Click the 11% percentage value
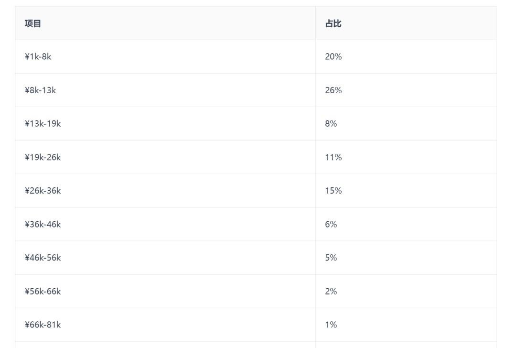This screenshot has height=348, width=515. point(333,157)
